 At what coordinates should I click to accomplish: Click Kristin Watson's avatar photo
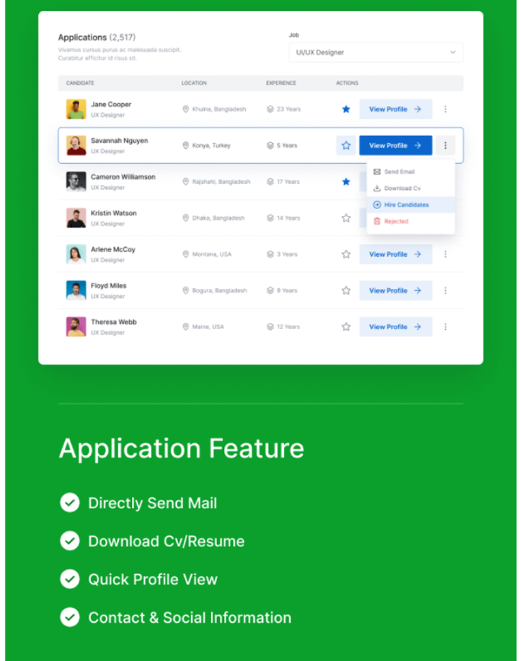(x=76, y=218)
